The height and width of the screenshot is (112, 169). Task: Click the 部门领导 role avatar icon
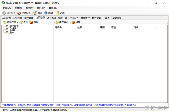point(7,27)
